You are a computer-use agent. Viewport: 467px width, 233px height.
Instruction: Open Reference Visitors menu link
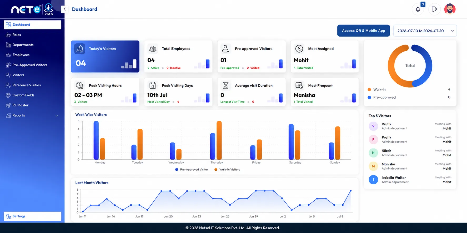(x=27, y=85)
